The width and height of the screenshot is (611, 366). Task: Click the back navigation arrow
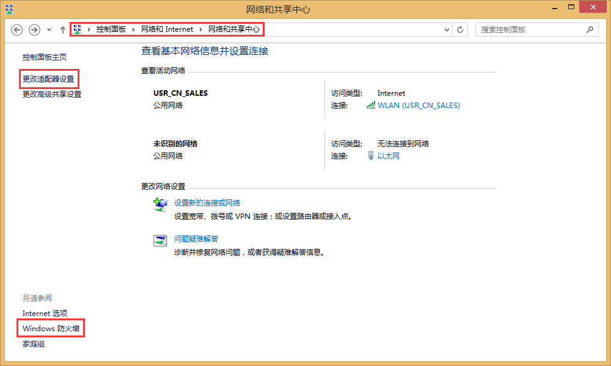click(16, 29)
